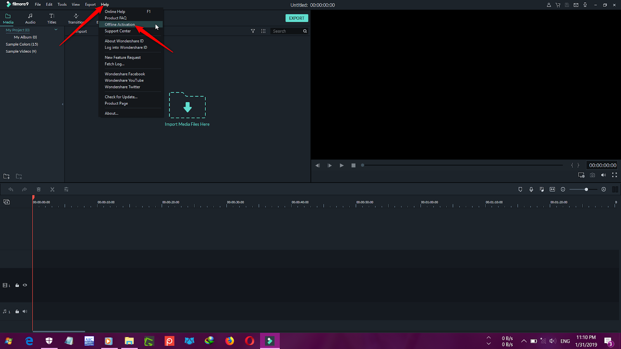Select Fetch Log menu item
The height and width of the screenshot is (349, 621).
131,64
